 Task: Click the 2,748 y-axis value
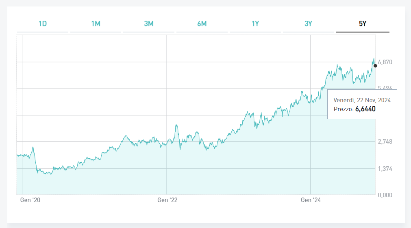[385, 142]
